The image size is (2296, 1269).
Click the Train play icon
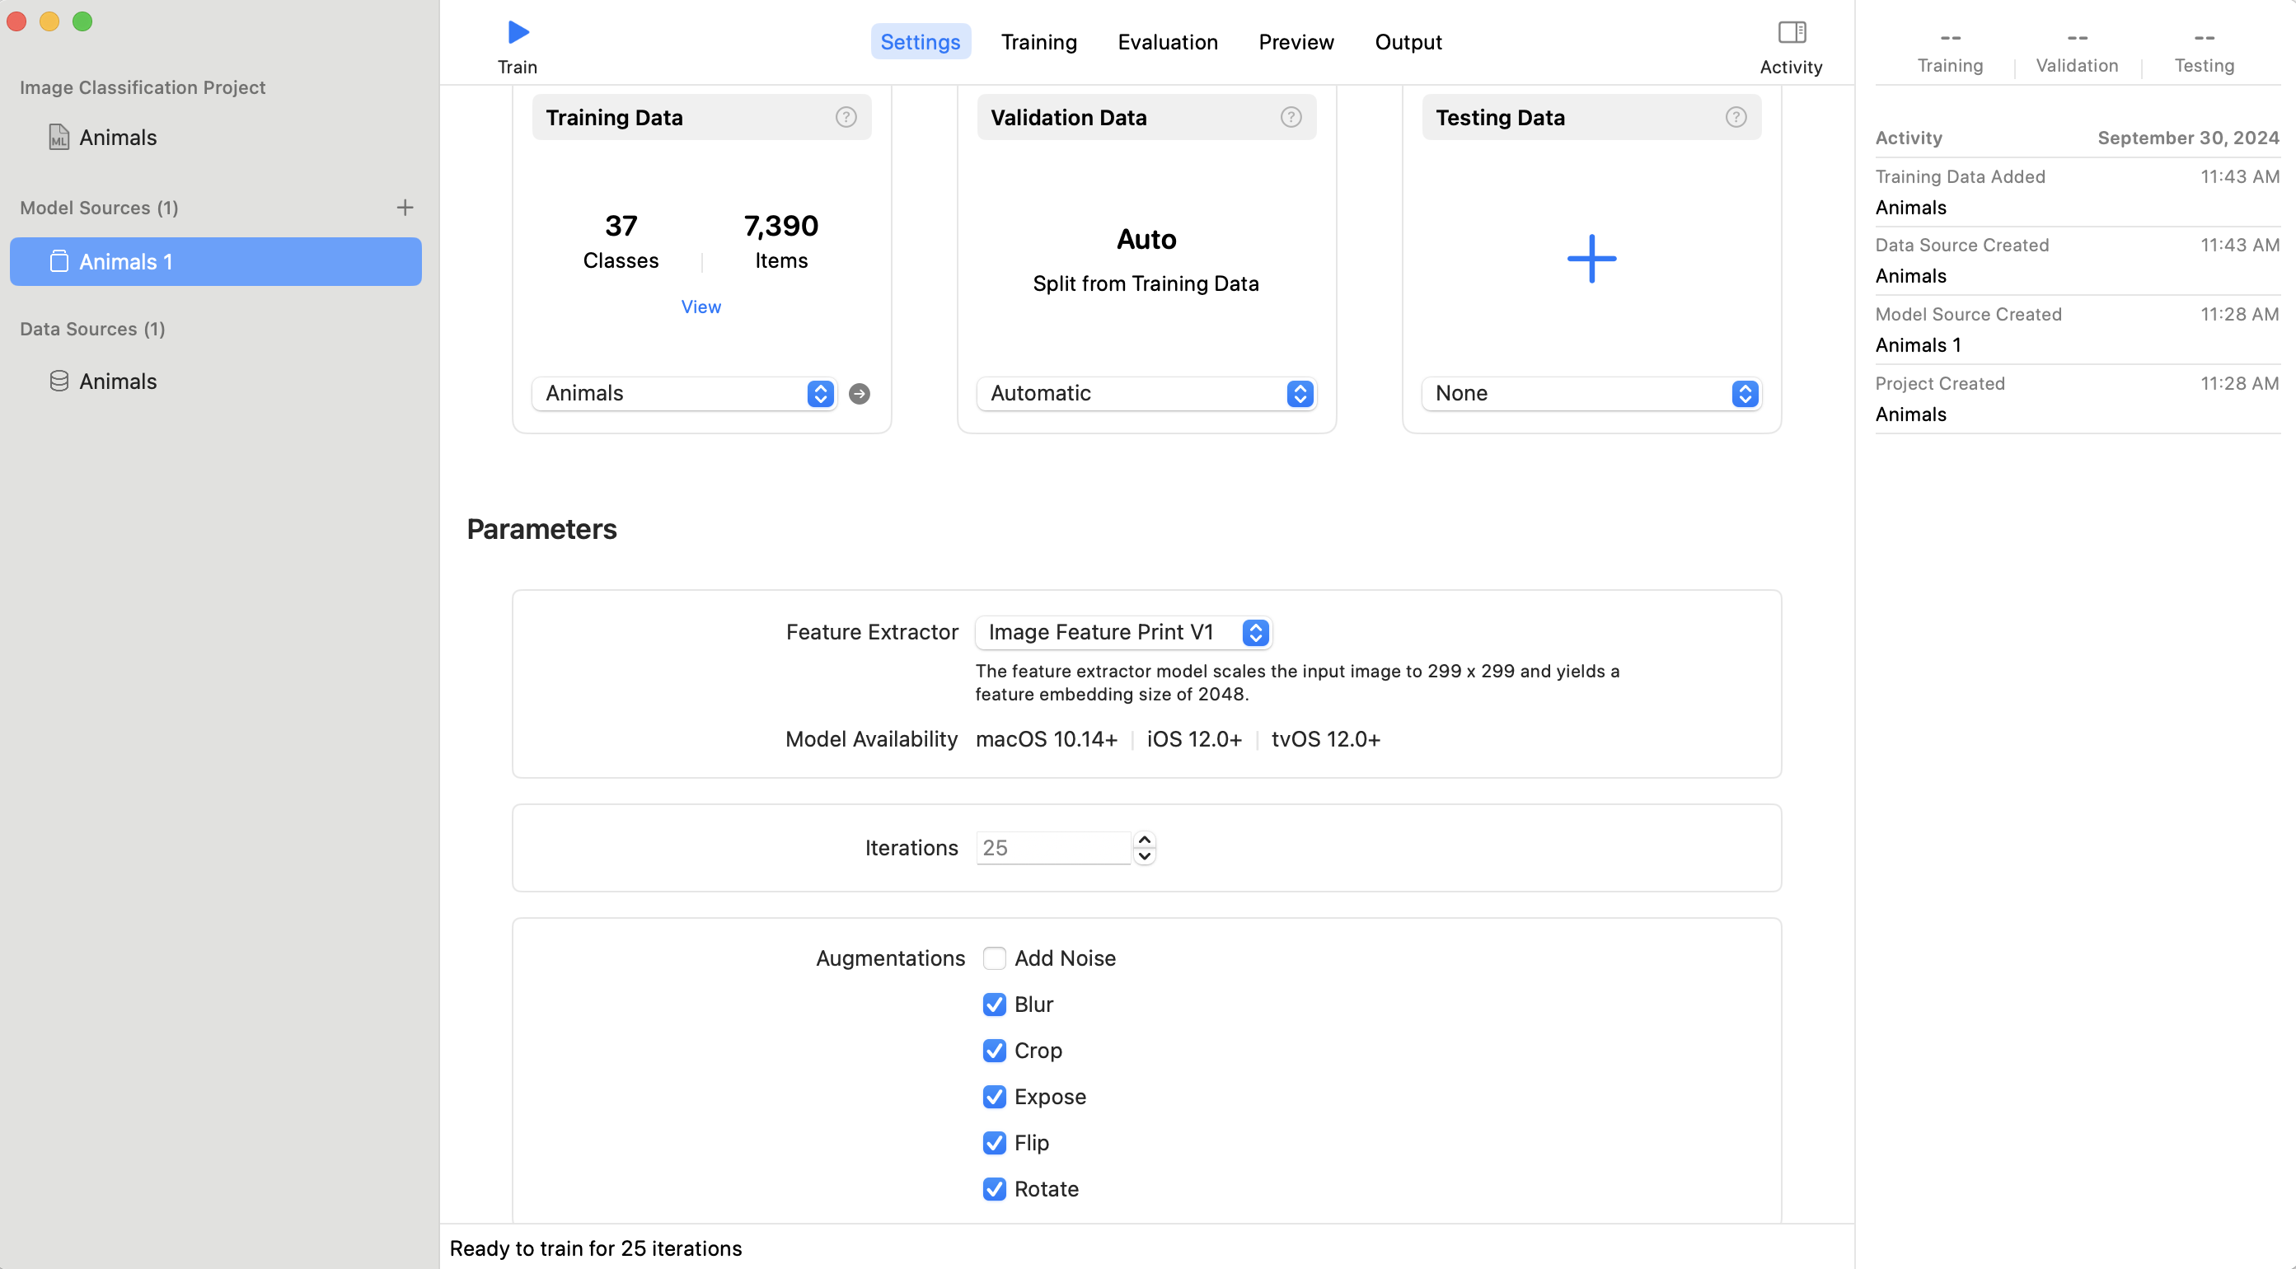pos(518,33)
